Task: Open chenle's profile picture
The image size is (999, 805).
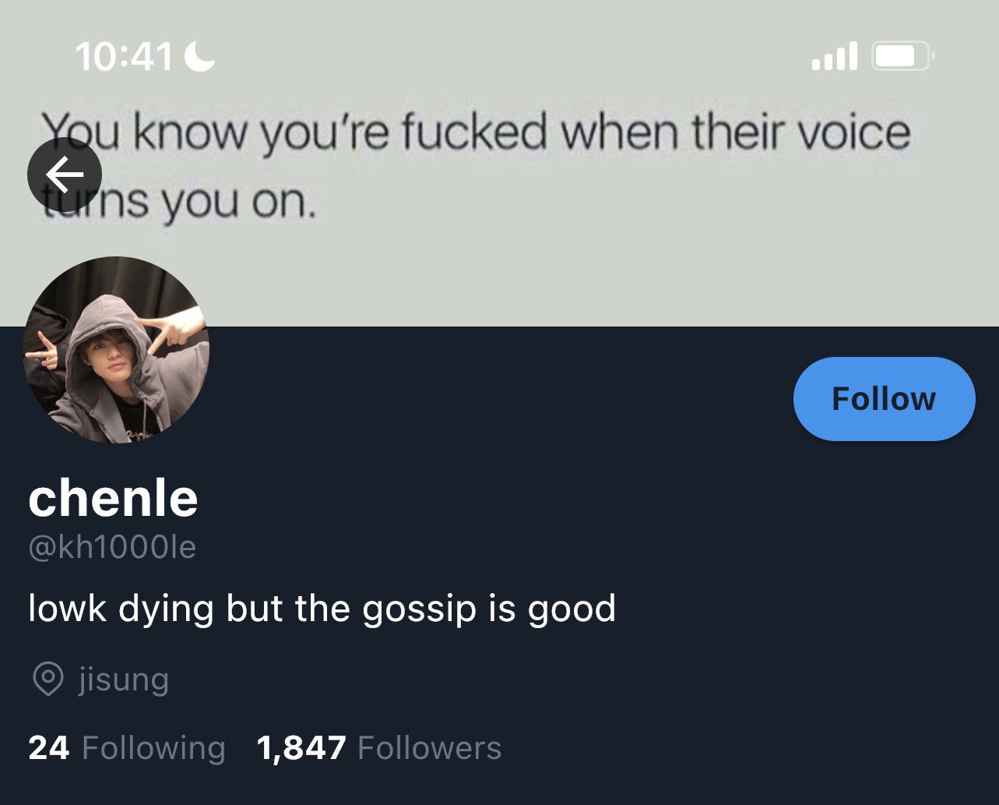Action: 116,350
